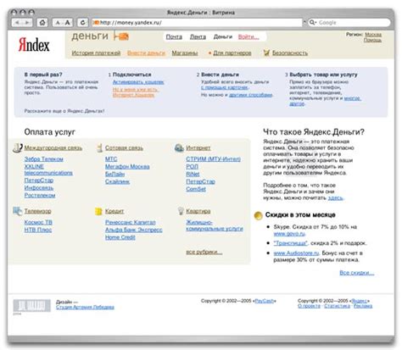Open the все рубрики link

(204, 252)
